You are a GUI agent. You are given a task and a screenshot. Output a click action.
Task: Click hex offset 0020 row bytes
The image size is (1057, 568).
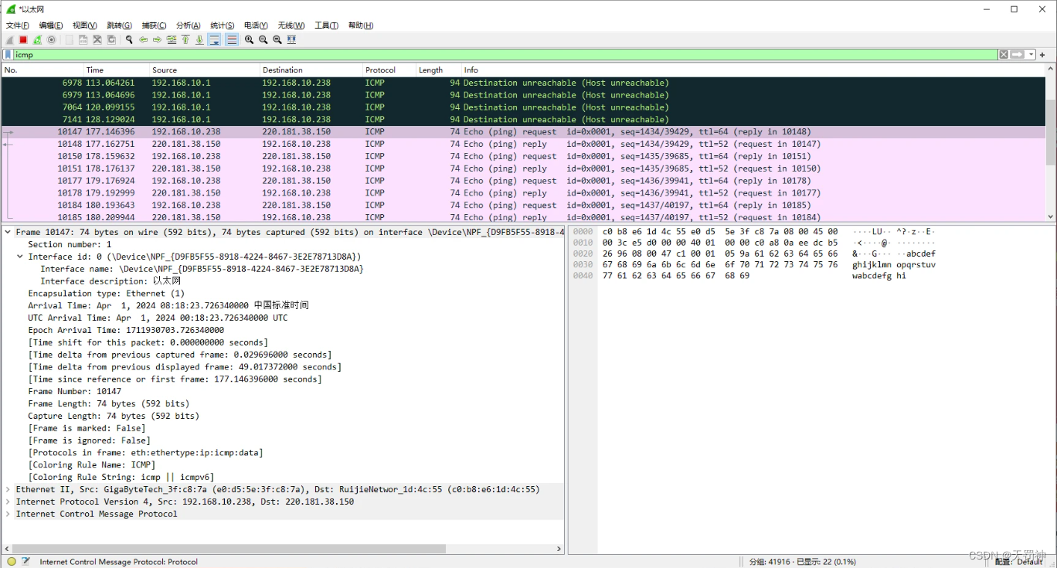point(720,253)
